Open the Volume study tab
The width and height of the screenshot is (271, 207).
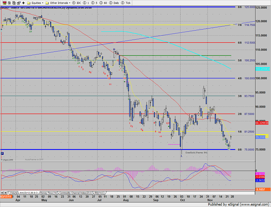point(13,193)
